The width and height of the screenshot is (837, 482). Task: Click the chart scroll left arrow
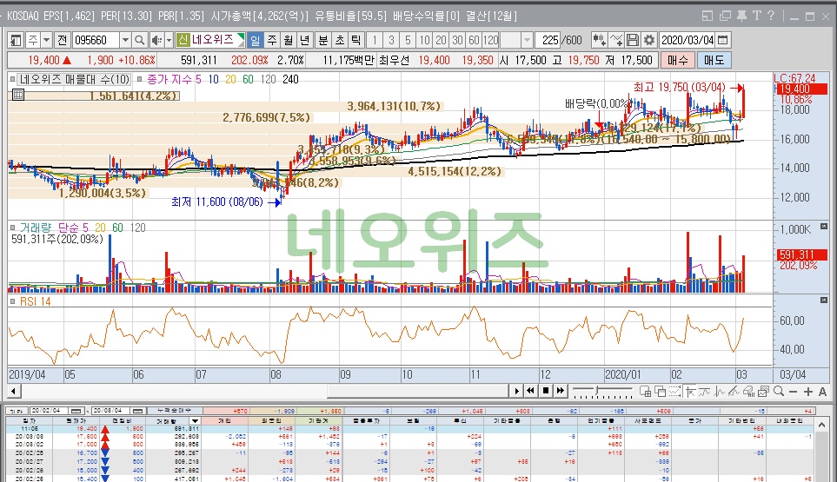click(x=13, y=392)
